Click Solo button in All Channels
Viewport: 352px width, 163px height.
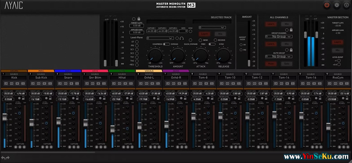287,64
